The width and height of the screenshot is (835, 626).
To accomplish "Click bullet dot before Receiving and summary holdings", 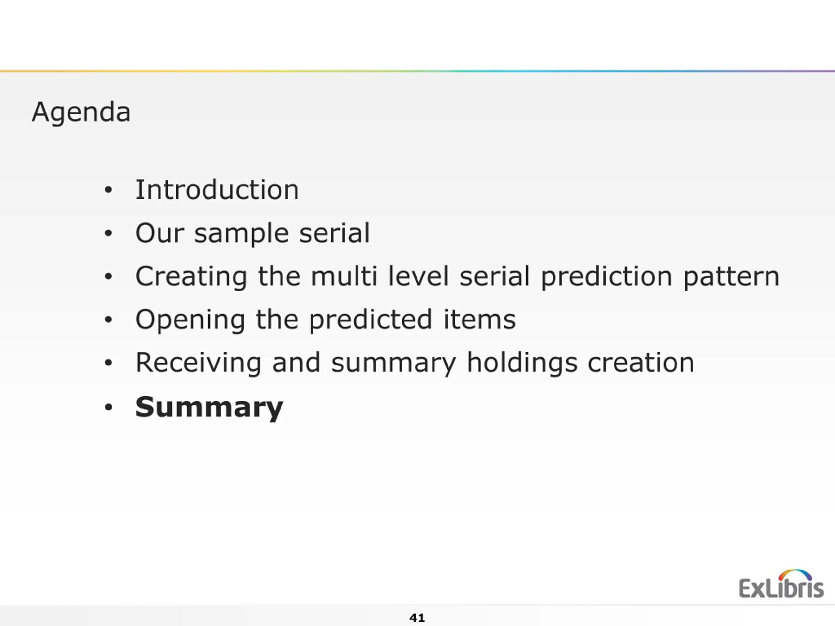I will (108, 363).
